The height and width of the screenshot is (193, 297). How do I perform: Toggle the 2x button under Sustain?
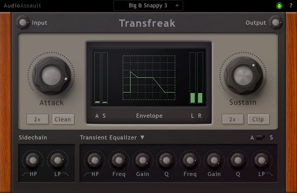(x=233, y=119)
